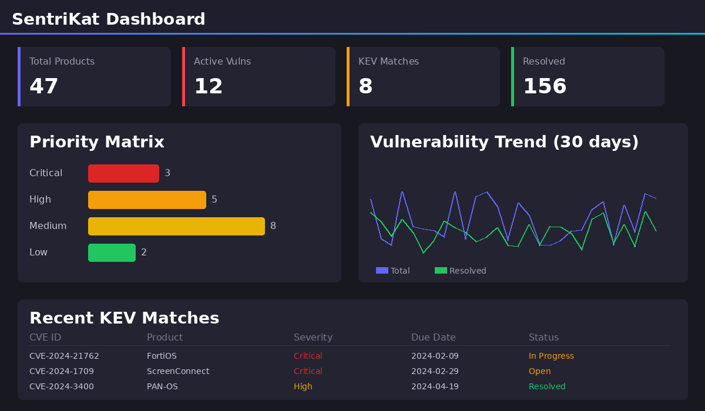This screenshot has width=705, height=411.
Task: Click the Total legend label
Action: click(x=400, y=271)
